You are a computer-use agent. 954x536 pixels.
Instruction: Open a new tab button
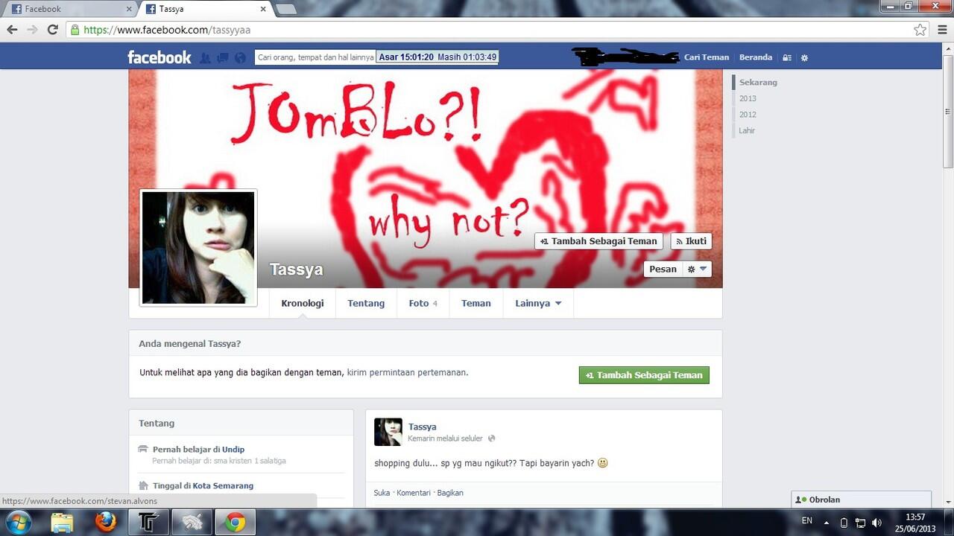click(286, 9)
